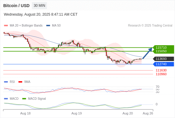Click the blue 112740 pivot price tag
This screenshot has width=175, height=118.
[163, 64]
